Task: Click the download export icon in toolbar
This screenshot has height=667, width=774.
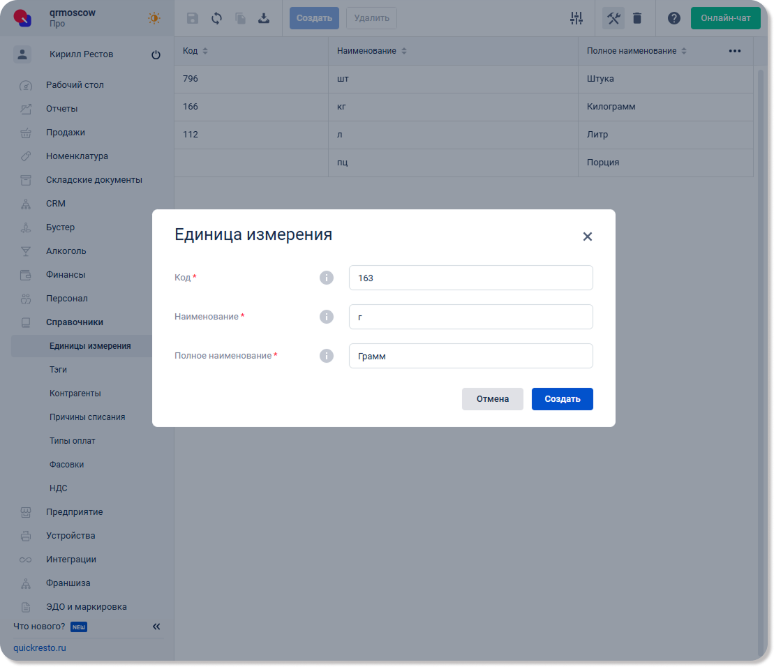Action: coord(264,18)
